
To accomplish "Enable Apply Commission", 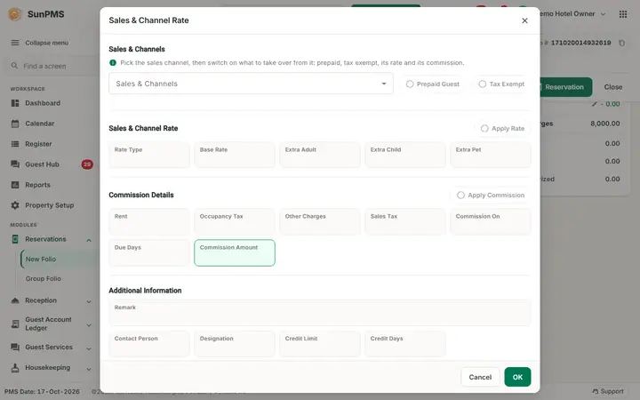I will click(x=490, y=195).
